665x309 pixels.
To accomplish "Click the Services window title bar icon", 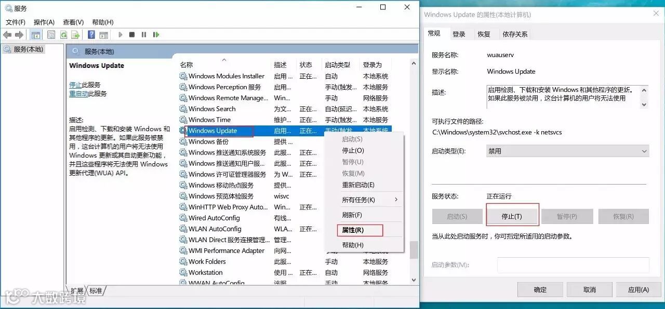I will pyautogui.click(x=8, y=8).
